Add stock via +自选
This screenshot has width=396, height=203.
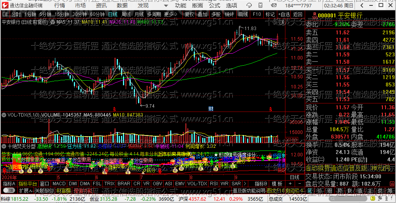[284, 14]
